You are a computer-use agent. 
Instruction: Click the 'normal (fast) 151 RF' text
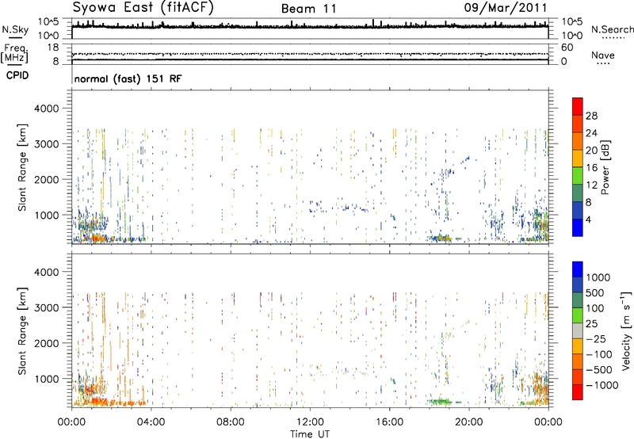[x=128, y=78]
